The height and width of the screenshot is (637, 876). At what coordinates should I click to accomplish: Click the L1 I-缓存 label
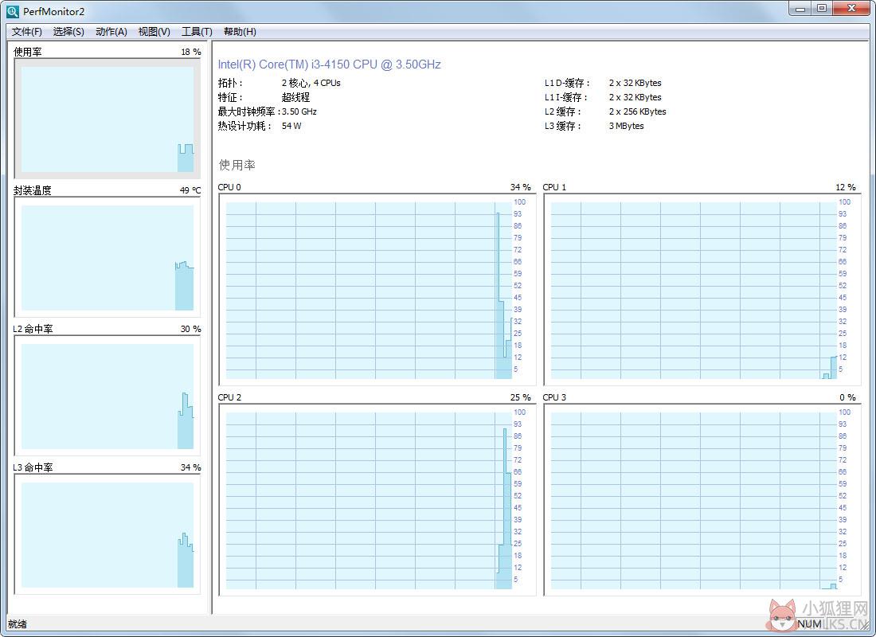[566, 97]
